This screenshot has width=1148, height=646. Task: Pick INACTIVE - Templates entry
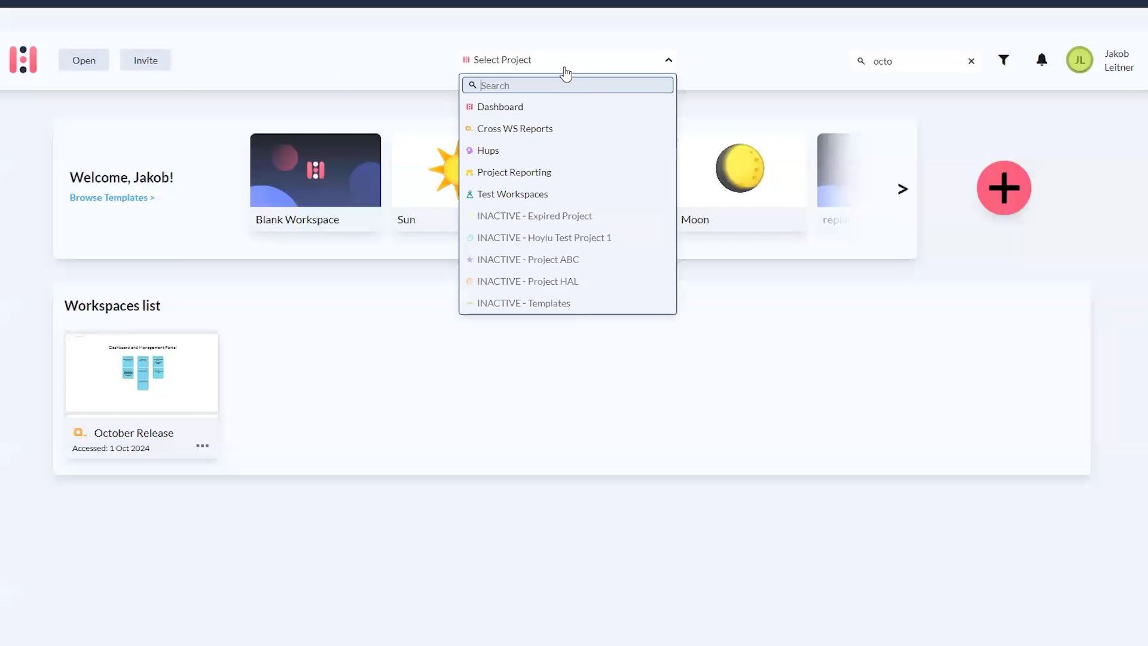567,303
